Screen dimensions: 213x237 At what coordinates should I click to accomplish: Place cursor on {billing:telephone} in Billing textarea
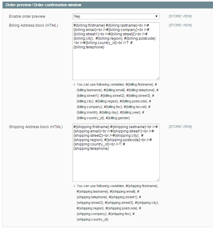click(x=89, y=47)
